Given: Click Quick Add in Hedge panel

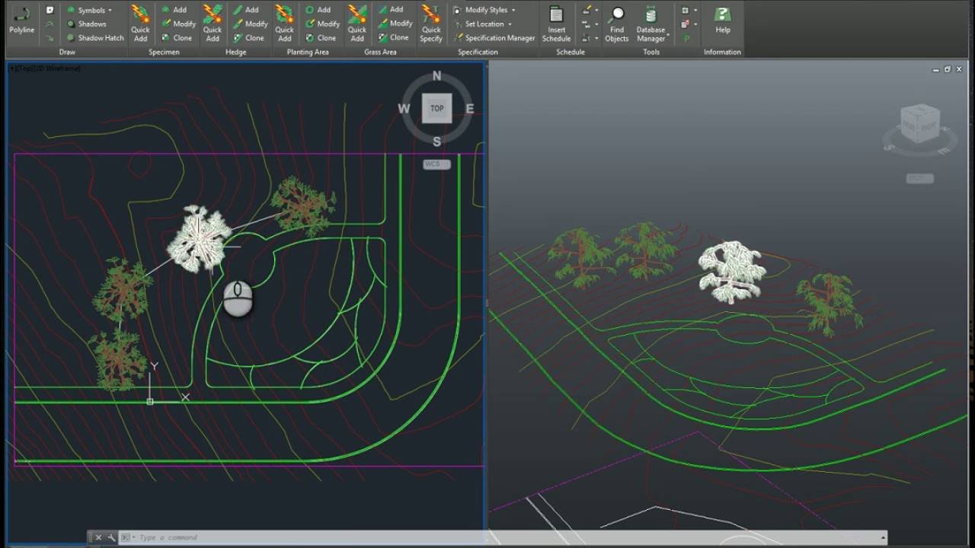Looking at the screenshot, I should pos(213,24).
